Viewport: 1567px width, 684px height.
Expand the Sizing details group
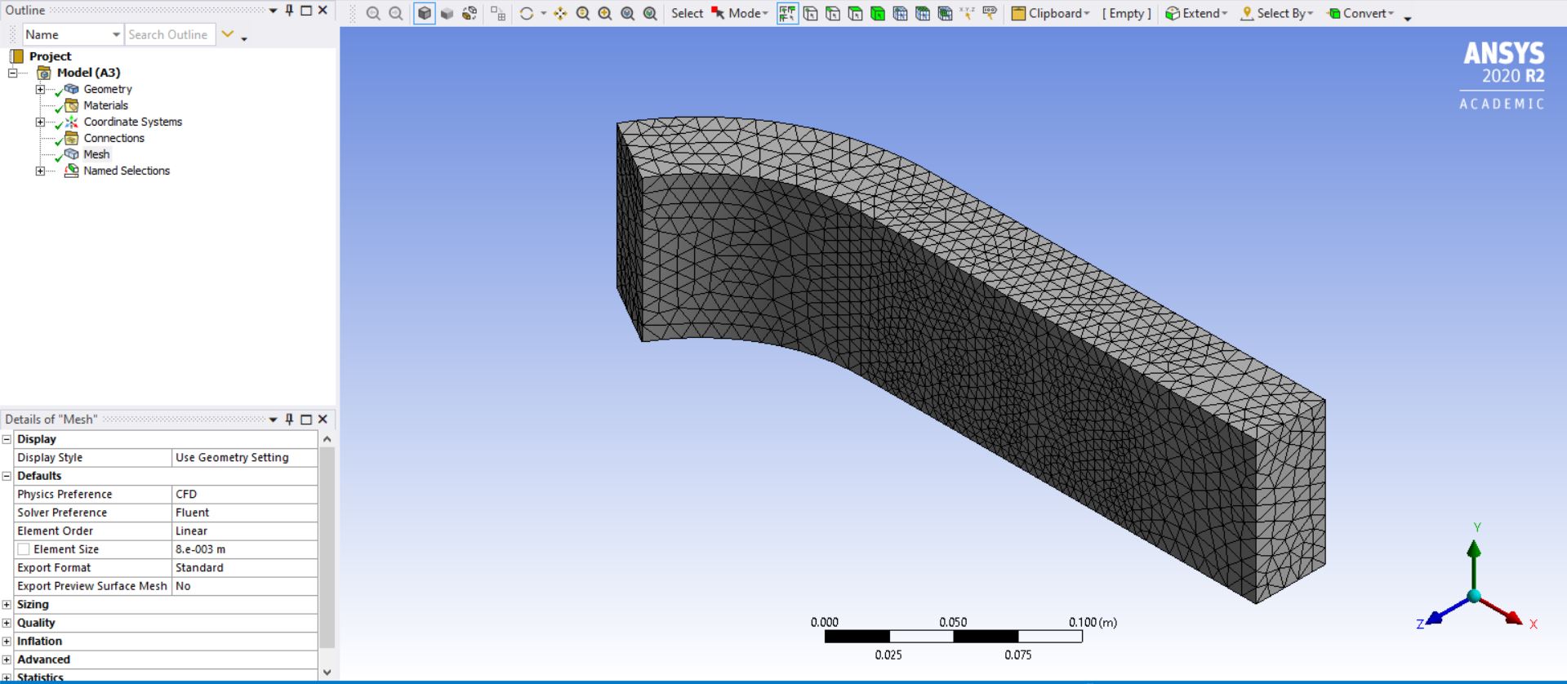point(7,605)
